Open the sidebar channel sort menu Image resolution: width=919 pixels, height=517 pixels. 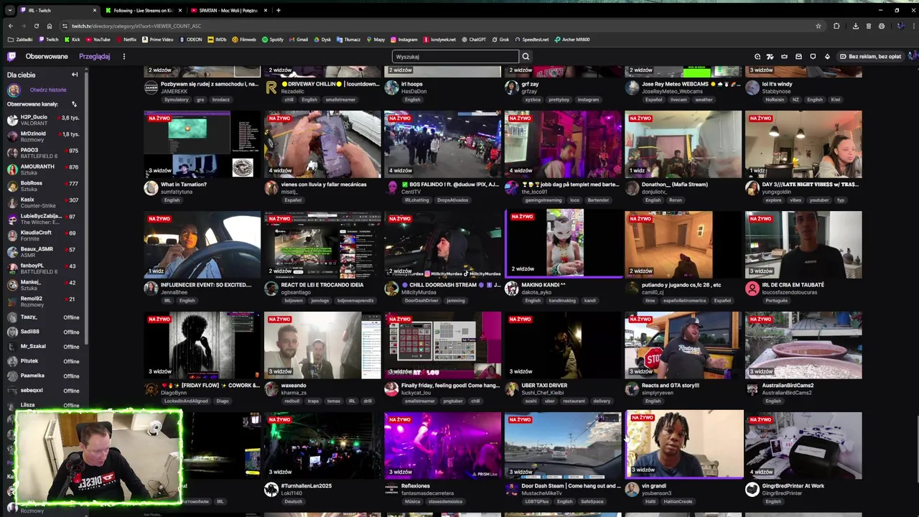(74, 104)
